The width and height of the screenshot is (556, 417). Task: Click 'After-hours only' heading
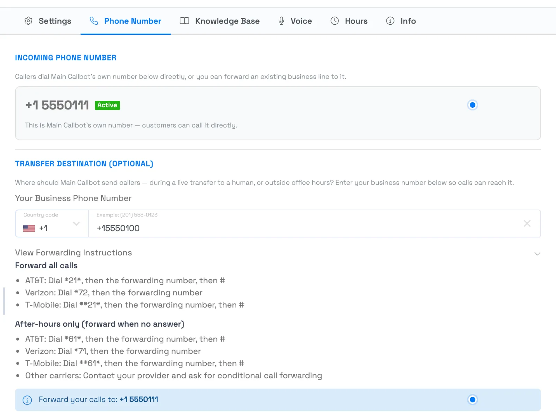pyautogui.click(x=99, y=324)
